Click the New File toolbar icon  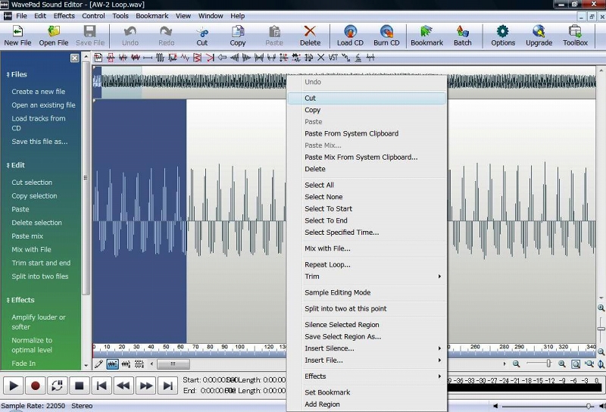click(17, 31)
